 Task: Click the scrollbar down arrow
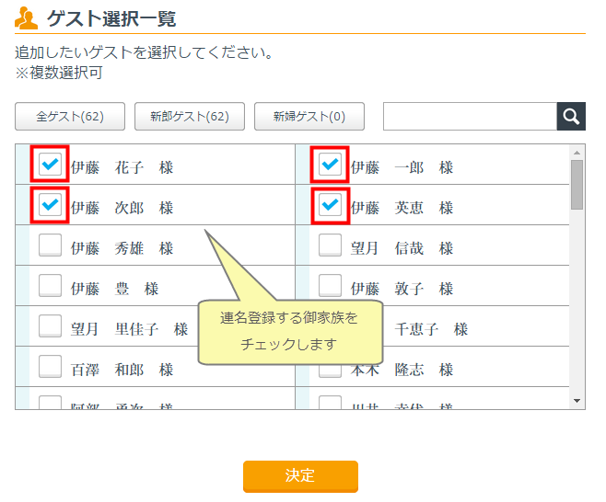pyautogui.click(x=577, y=401)
